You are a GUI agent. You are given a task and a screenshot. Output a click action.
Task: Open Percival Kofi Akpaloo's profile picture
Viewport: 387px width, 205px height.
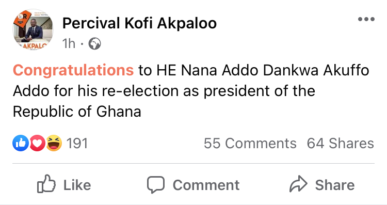coord(33,29)
